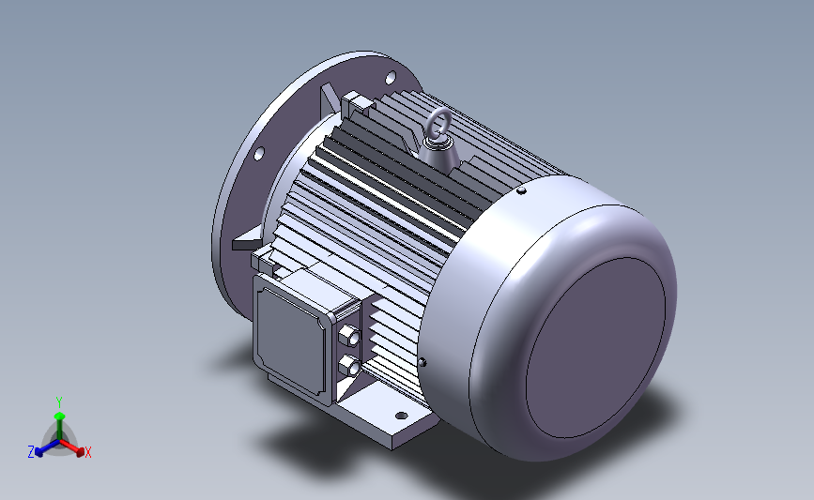Image resolution: width=814 pixels, height=500 pixels.
Task: Select the flat end face of fan cover
Action: click(595, 348)
